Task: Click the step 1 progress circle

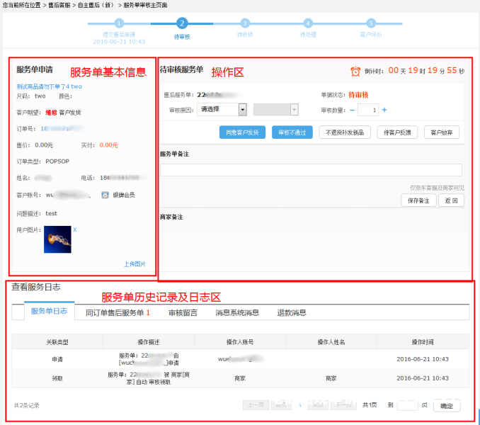Action: pyautogui.click(x=119, y=23)
